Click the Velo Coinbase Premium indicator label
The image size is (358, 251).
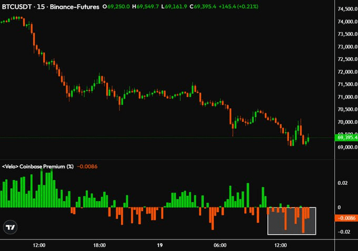pos(37,166)
